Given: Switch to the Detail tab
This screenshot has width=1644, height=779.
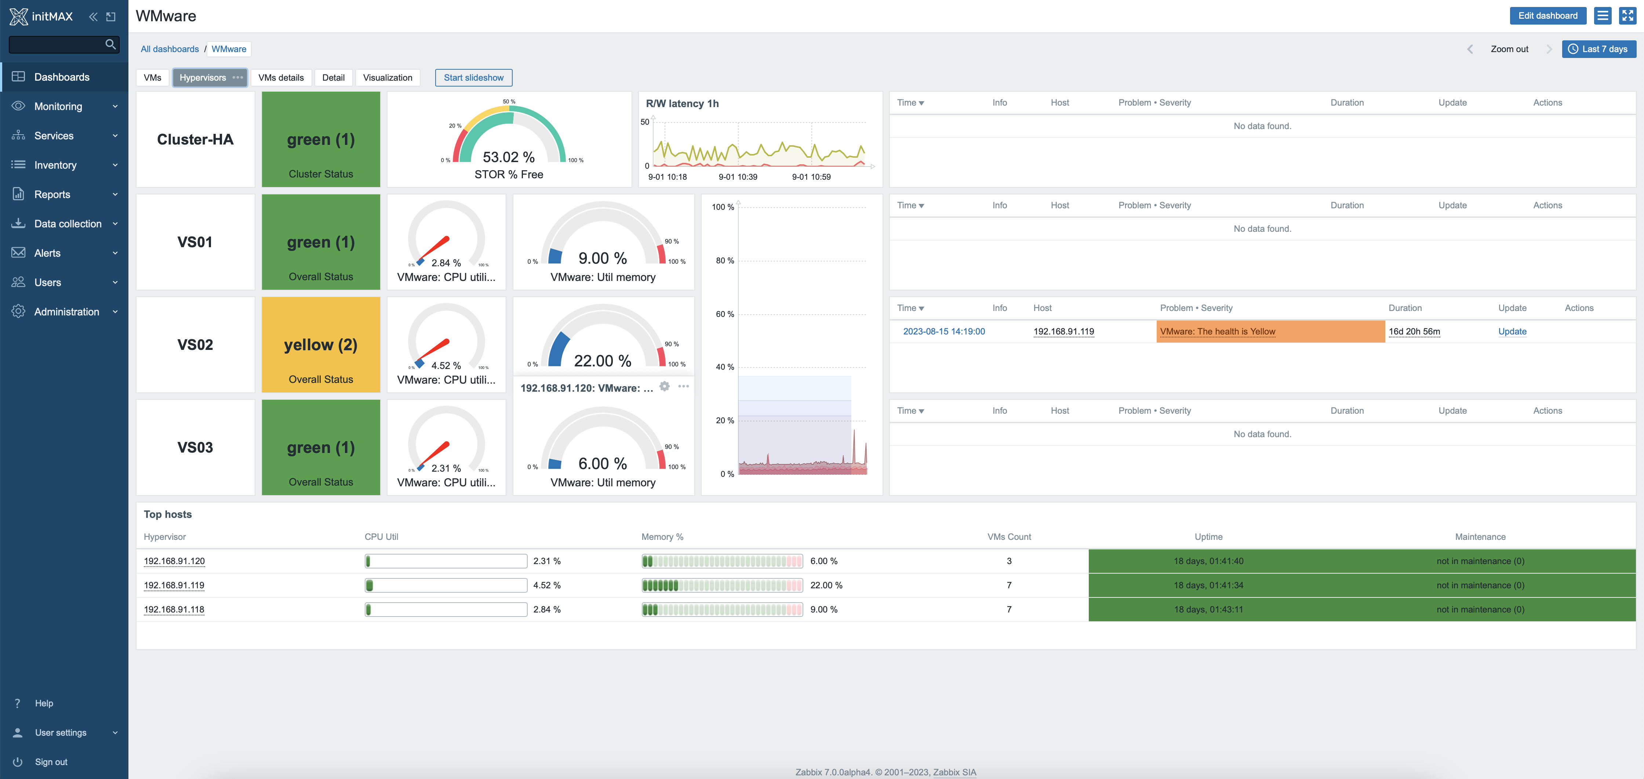Looking at the screenshot, I should pyautogui.click(x=333, y=77).
